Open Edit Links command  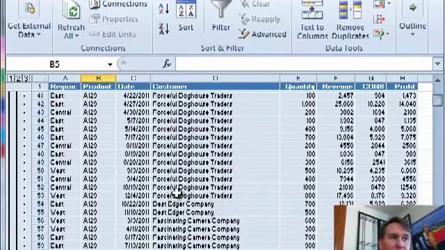tap(113, 34)
